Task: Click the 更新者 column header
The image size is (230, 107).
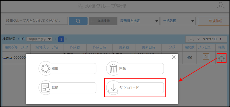Action: pyautogui.click(x=124, y=47)
